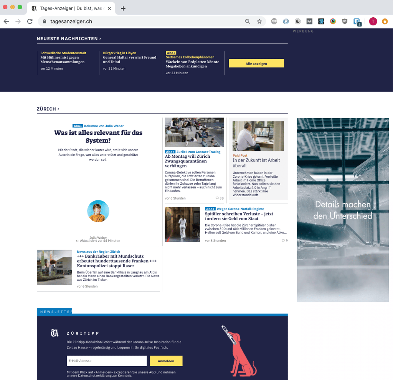Expand the Zürich section heading
The image size is (393, 380).
[48, 109]
